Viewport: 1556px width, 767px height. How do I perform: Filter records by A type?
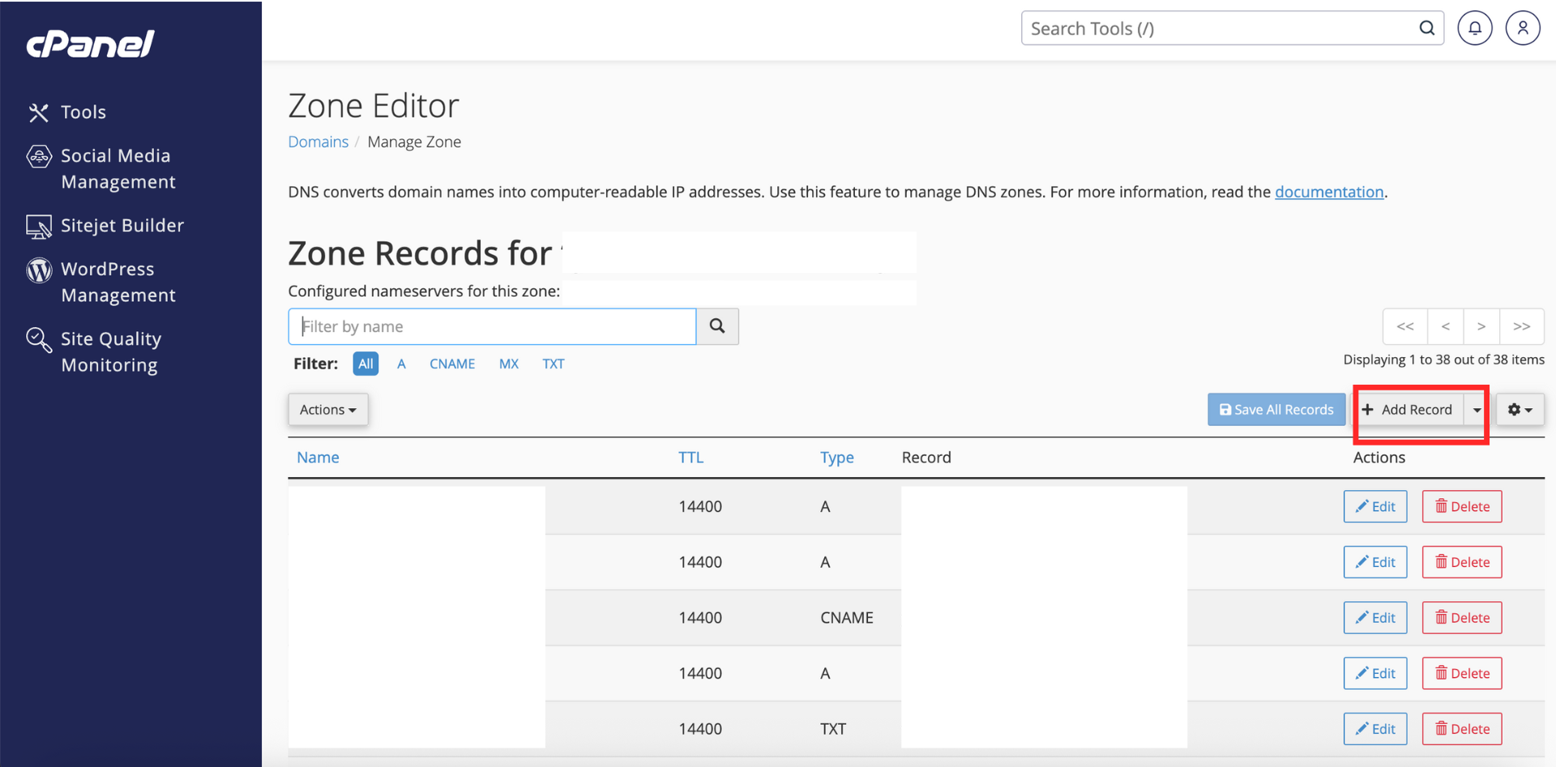401,364
